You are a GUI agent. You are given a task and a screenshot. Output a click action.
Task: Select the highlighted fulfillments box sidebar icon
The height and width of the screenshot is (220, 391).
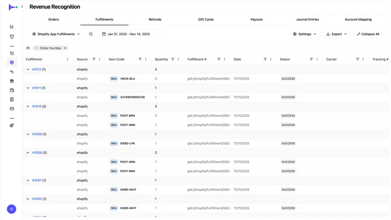[x=12, y=63]
